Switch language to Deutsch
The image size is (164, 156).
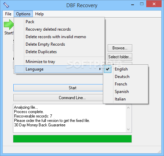click(x=126, y=77)
